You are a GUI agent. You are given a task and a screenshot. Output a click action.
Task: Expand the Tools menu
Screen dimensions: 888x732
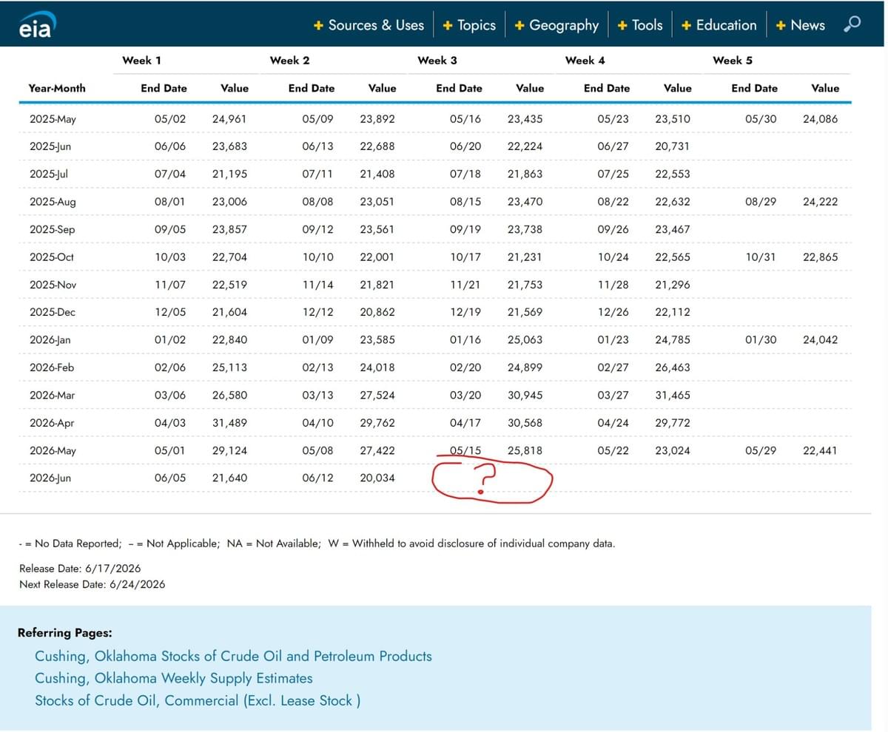tap(639, 25)
